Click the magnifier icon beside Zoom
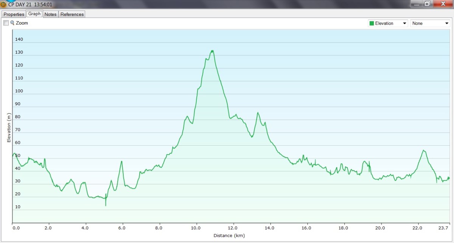Screen dimensions: 454x243 tap(12, 23)
